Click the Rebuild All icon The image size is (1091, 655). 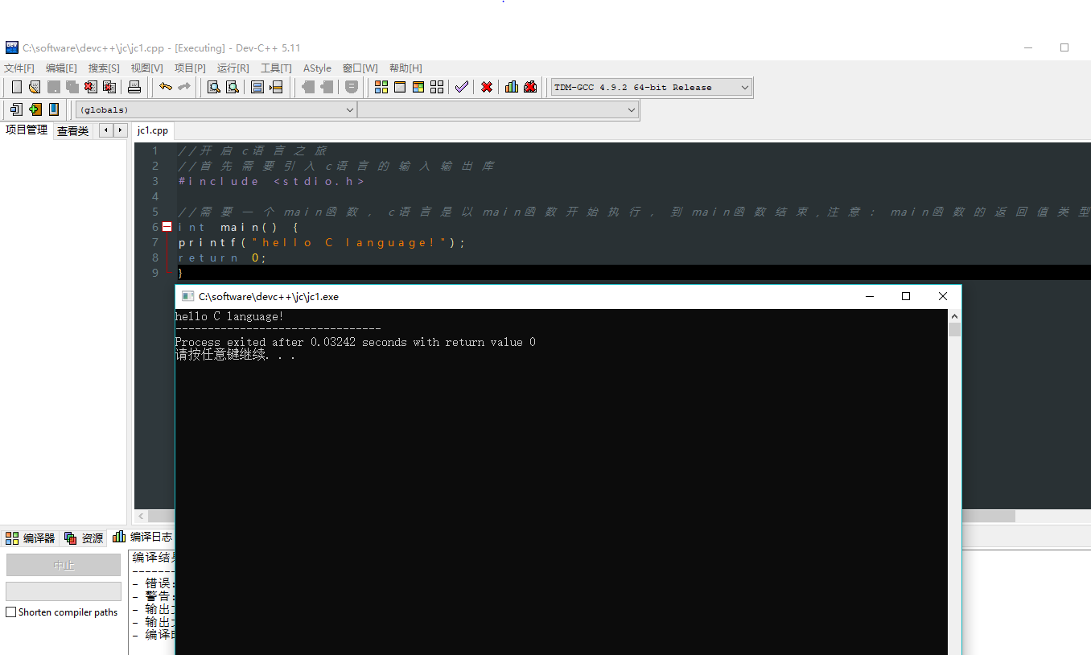point(437,87)
